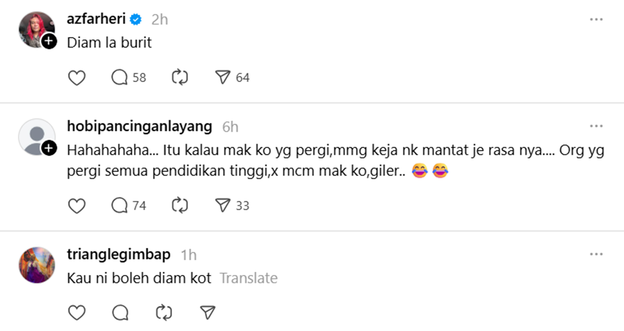The height and width of the screenshot is (331, 624).
Task: Repost hobipancinganlayang's comment
Action: (180, 206)
